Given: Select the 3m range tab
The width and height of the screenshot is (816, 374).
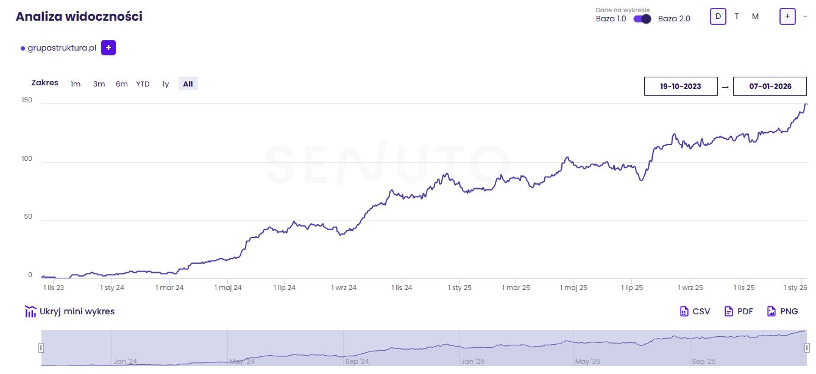Looking at the screenshot, I should 99,84.
